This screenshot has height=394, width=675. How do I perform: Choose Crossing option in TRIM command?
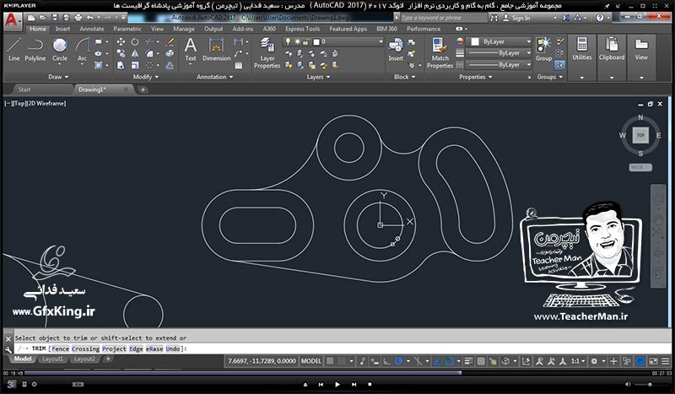pos(85,348)
